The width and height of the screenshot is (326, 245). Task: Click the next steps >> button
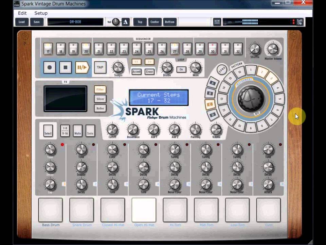(x=149, y=62)
